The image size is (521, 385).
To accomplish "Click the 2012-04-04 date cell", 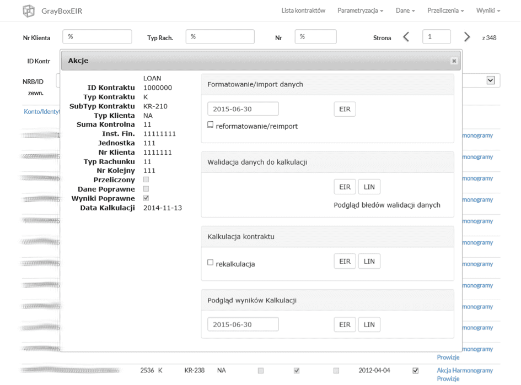I will point(374,370).
